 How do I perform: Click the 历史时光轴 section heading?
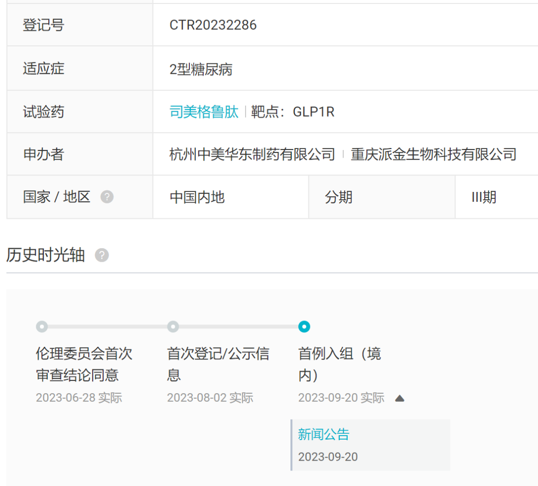click(46, 255)
